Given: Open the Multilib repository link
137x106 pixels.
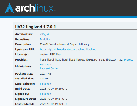Looking at the screenshot, I should point(45,39).
